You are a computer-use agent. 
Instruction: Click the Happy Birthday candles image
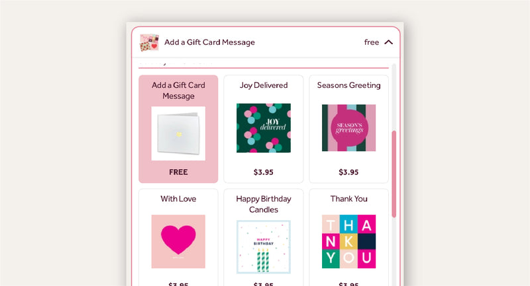pyautogui.click(x=263, y=247)
